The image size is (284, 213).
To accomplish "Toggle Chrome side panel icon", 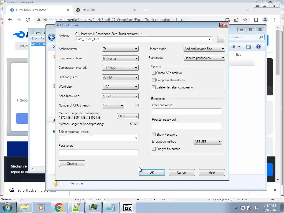I will (256, 20).
